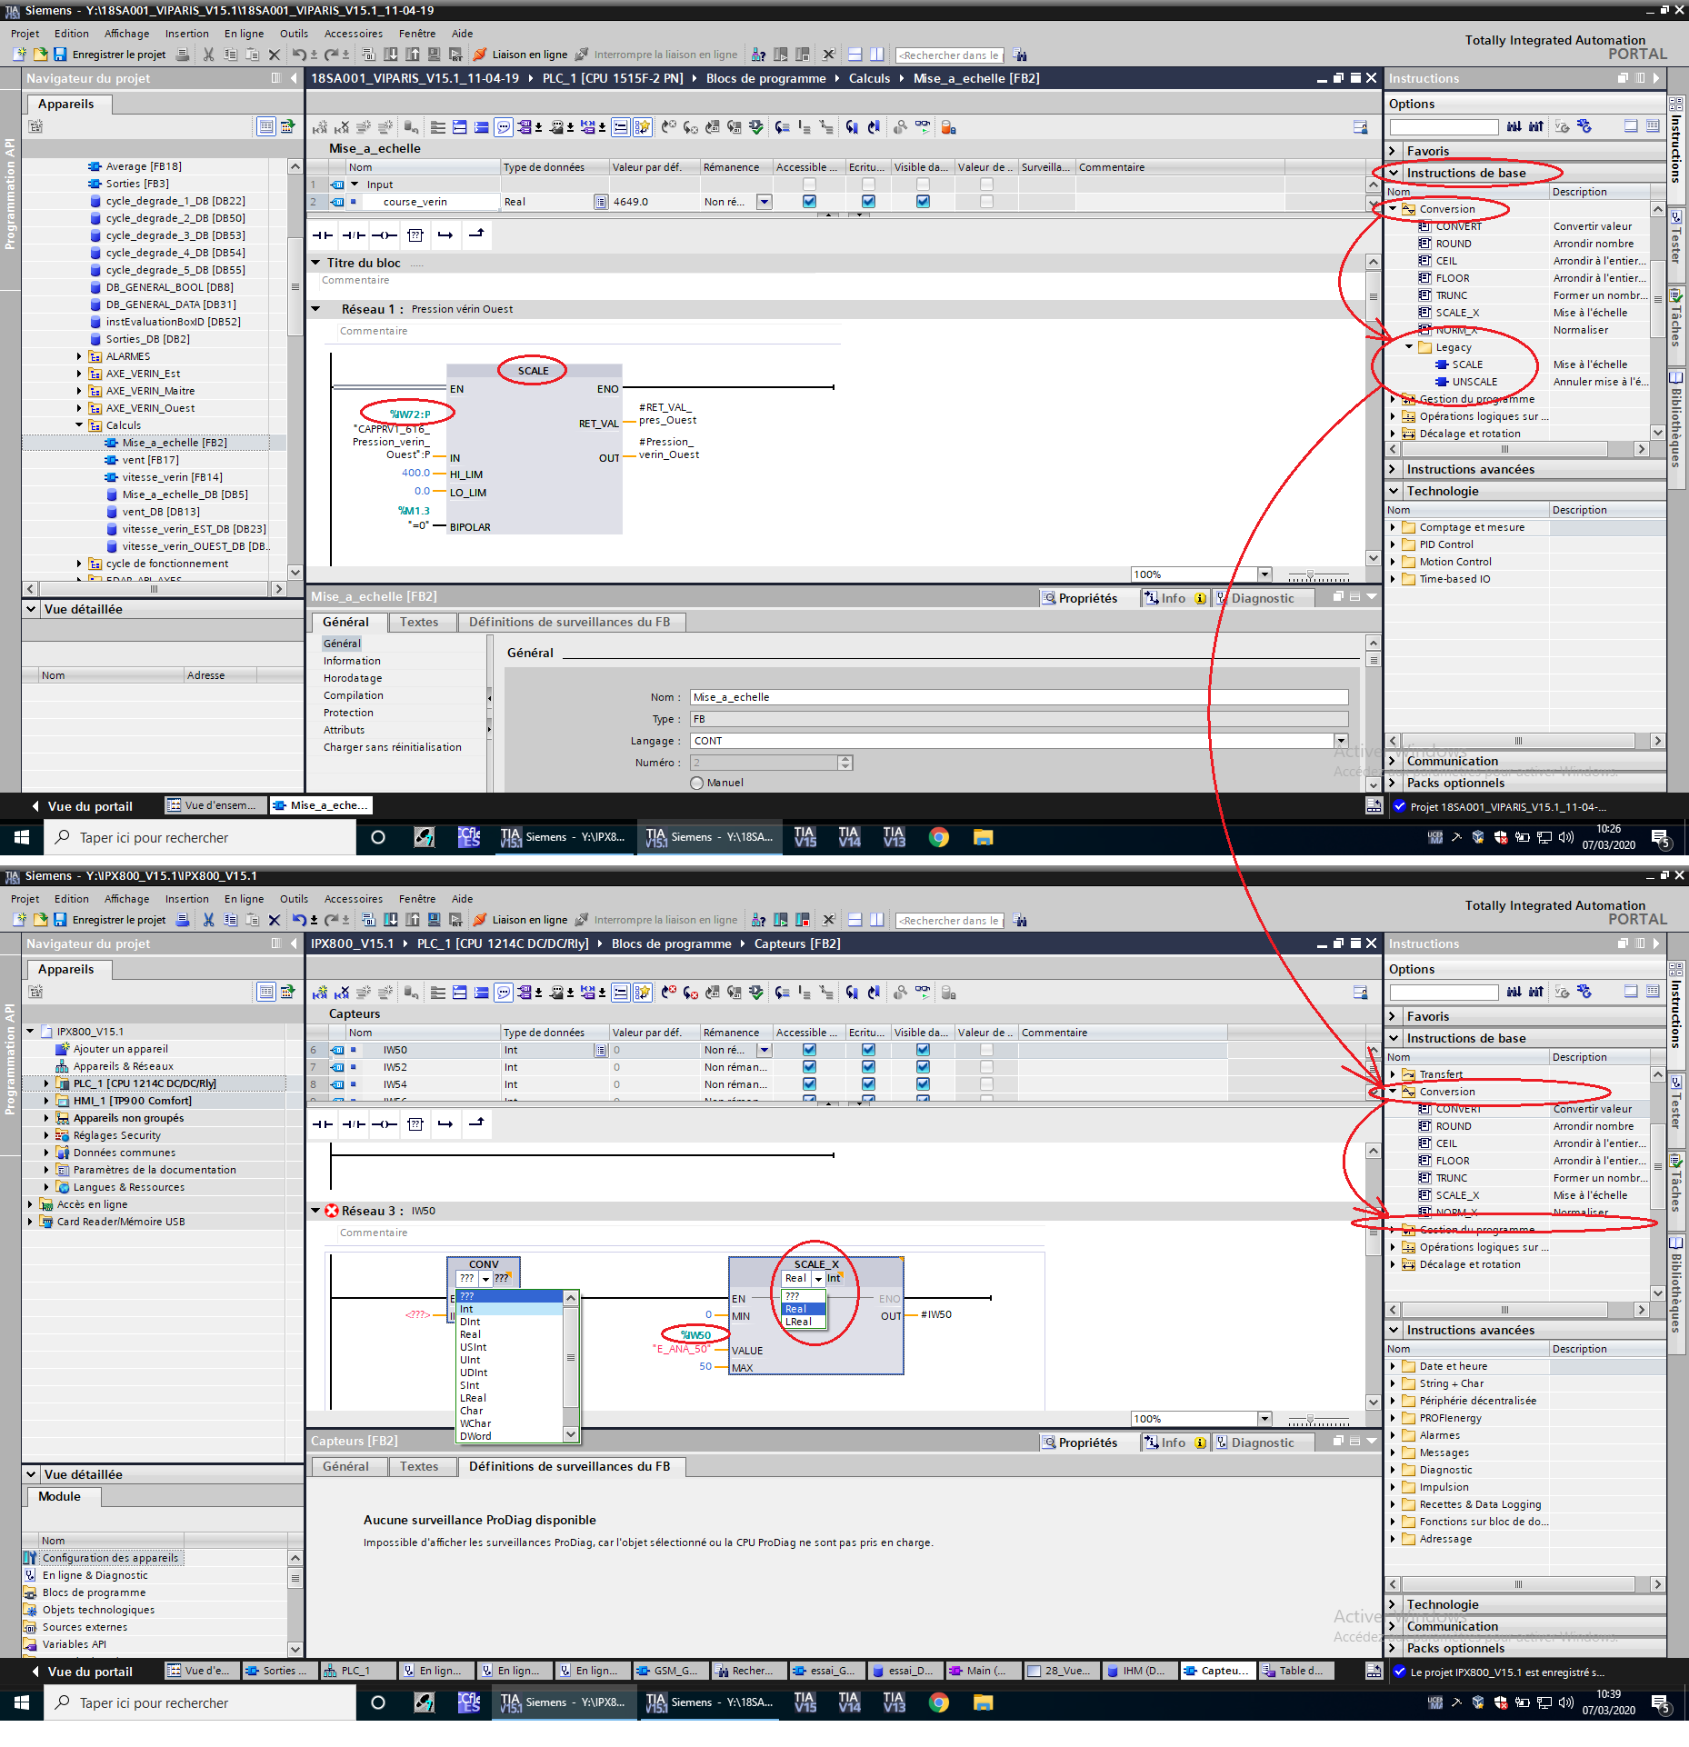Uncheck Ecriture checkbox for IW52

(868, 1067)
